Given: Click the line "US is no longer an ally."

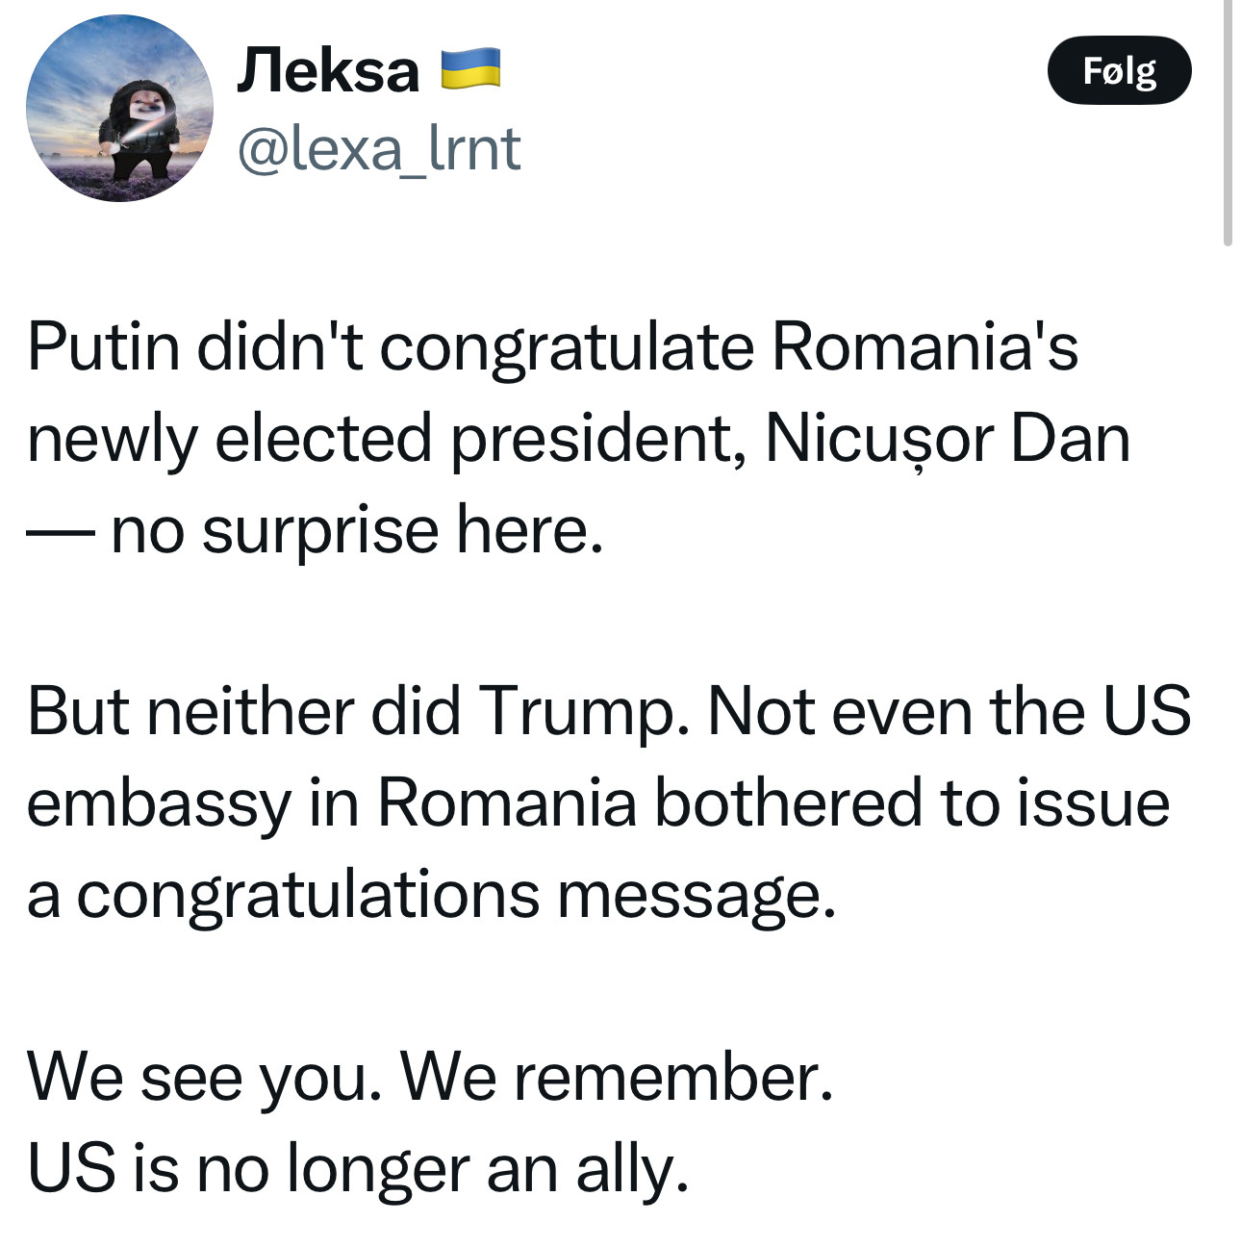Looking at the screenshot, I should pyautogui.click(x=358, y=1169).
